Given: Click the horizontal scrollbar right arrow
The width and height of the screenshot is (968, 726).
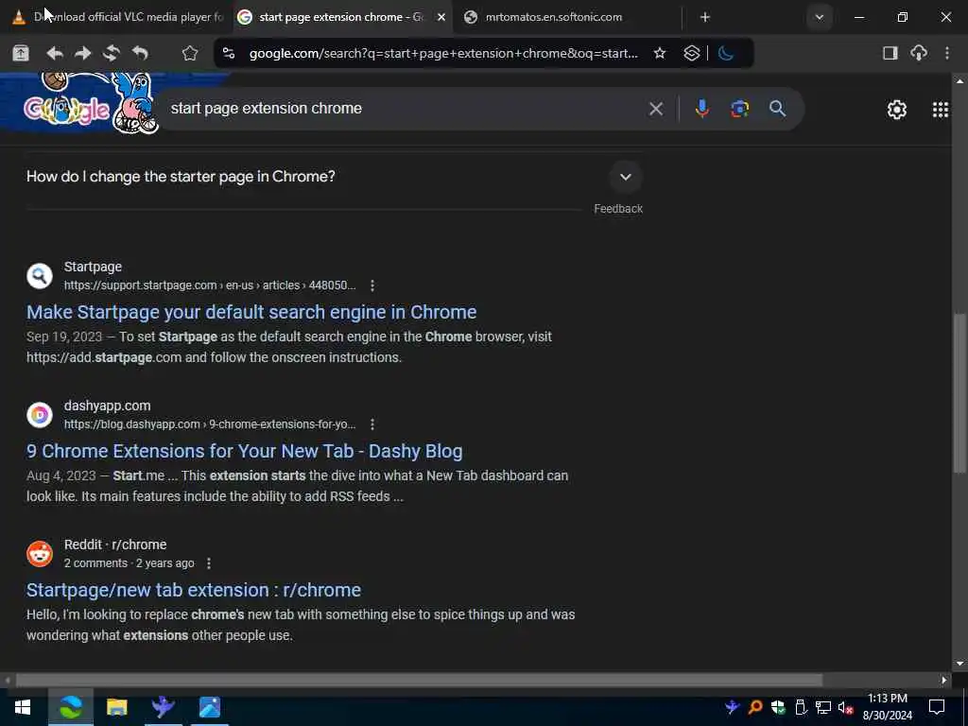Looking at the screenshot, I should (944, 681).
